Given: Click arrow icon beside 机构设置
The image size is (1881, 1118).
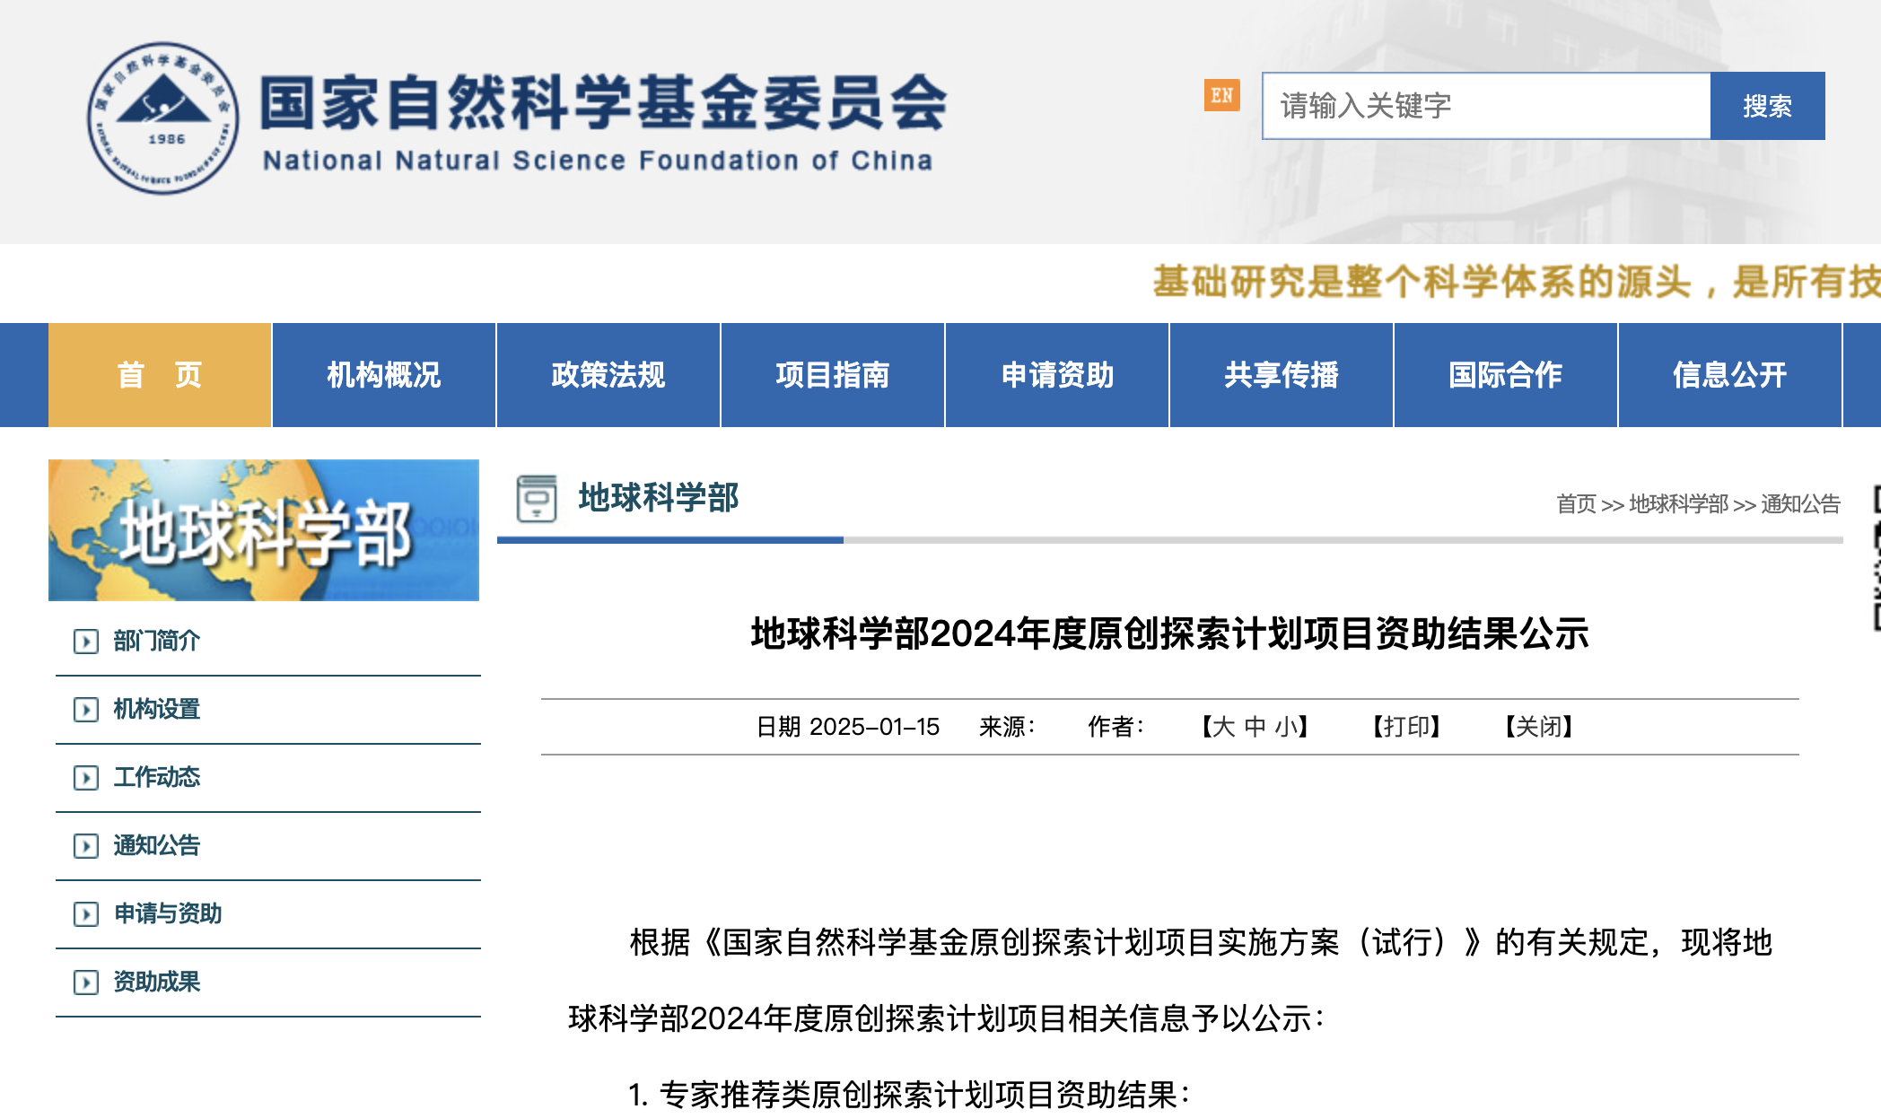Looking at the screenshot, I should pyautogui.click(x=86, y=710).
